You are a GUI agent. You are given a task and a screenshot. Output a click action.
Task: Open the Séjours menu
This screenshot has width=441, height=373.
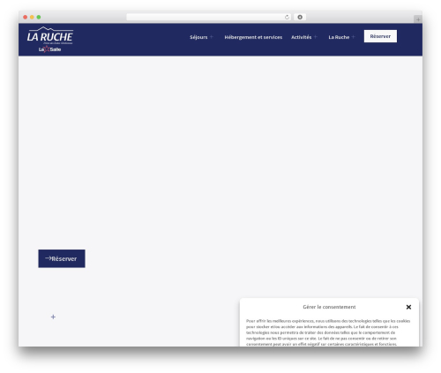[198, 37]
